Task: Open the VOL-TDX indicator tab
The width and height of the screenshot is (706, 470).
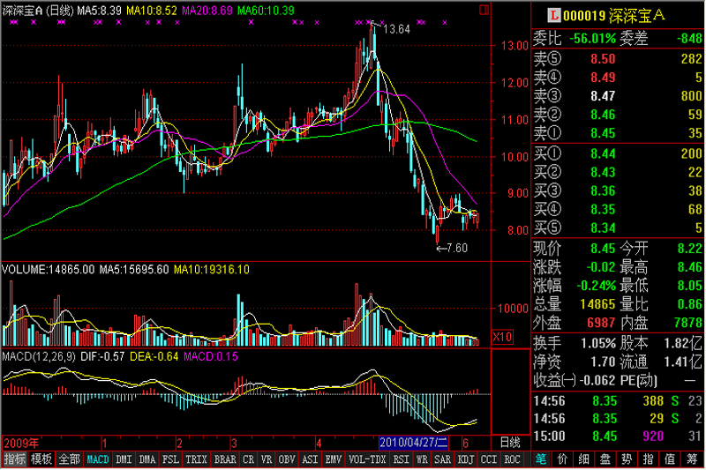Action: point(367,459)
